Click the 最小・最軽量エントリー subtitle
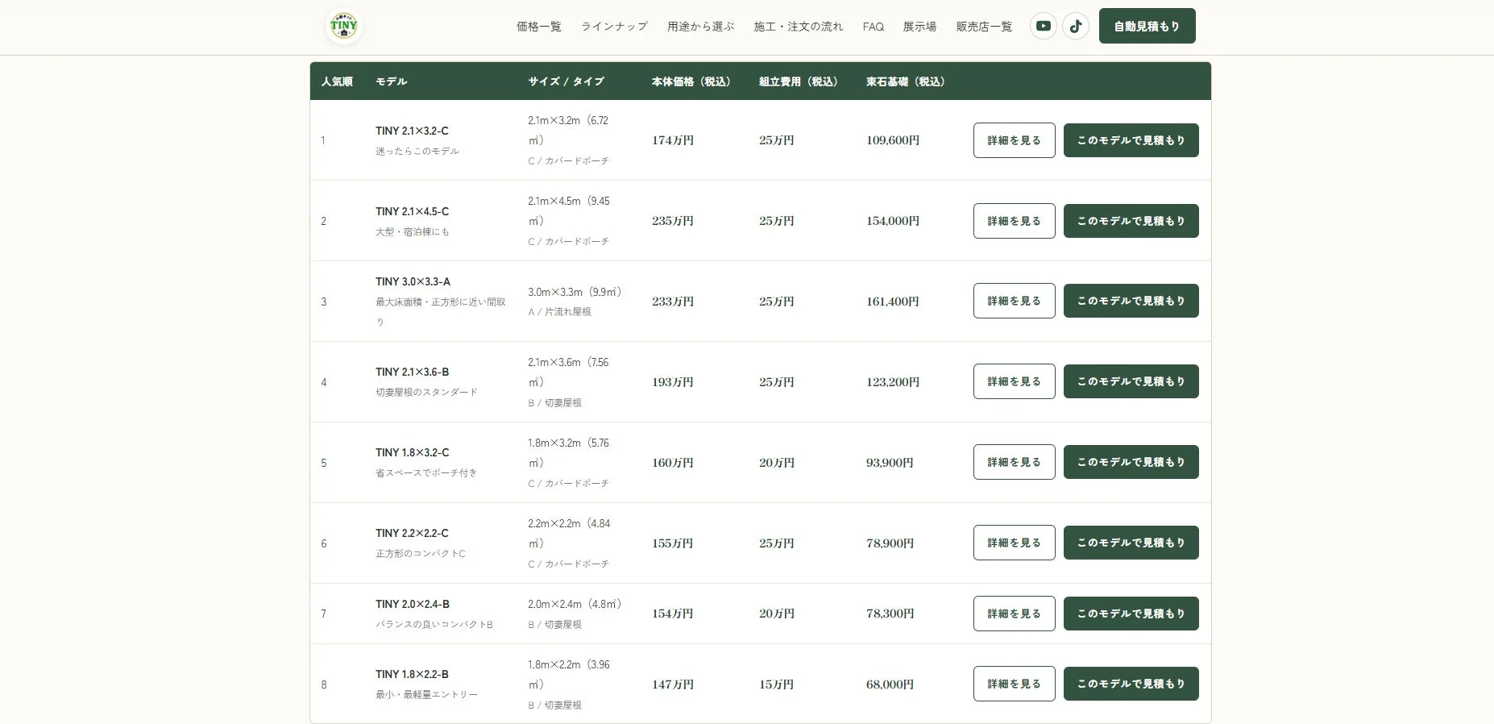This screenshot has height=724, width=1494. pos(426,694)
